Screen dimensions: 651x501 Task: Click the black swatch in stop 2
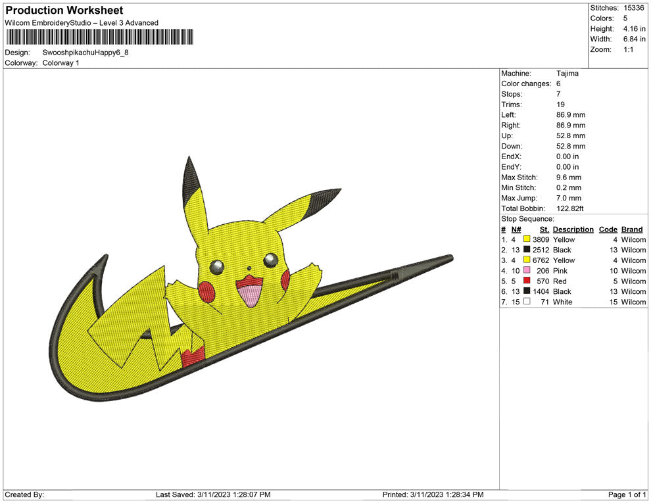pos(527,249)
